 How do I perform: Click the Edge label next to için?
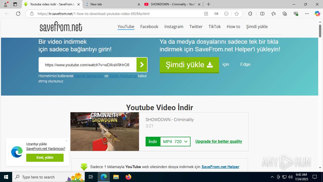click(x=245, y=64)
